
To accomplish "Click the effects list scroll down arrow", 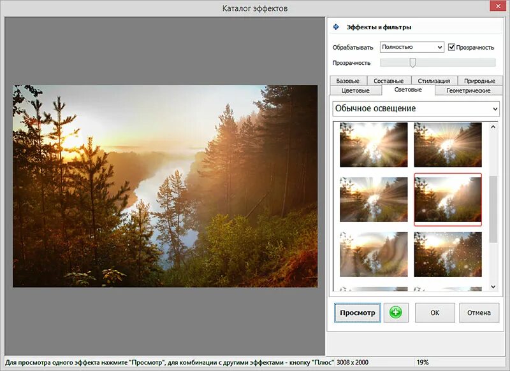I will pyautogui.click(x=493, y=286).
